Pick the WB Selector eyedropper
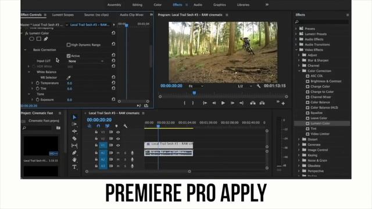Viewport: 372px width, 209px height. click(69, 77)
